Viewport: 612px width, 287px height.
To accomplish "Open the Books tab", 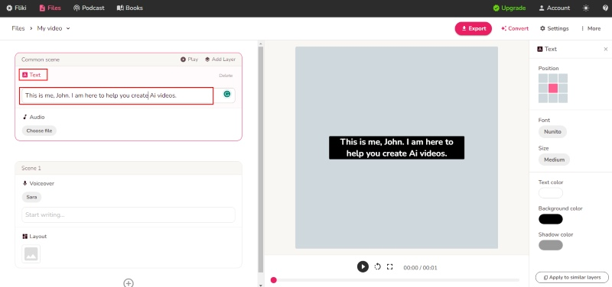I will coord(130,8).
